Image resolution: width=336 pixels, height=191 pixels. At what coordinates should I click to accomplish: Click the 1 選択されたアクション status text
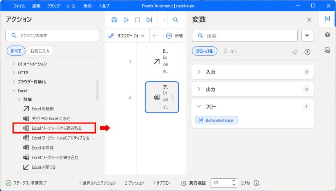pyautogui.click(x=97, y=183)
